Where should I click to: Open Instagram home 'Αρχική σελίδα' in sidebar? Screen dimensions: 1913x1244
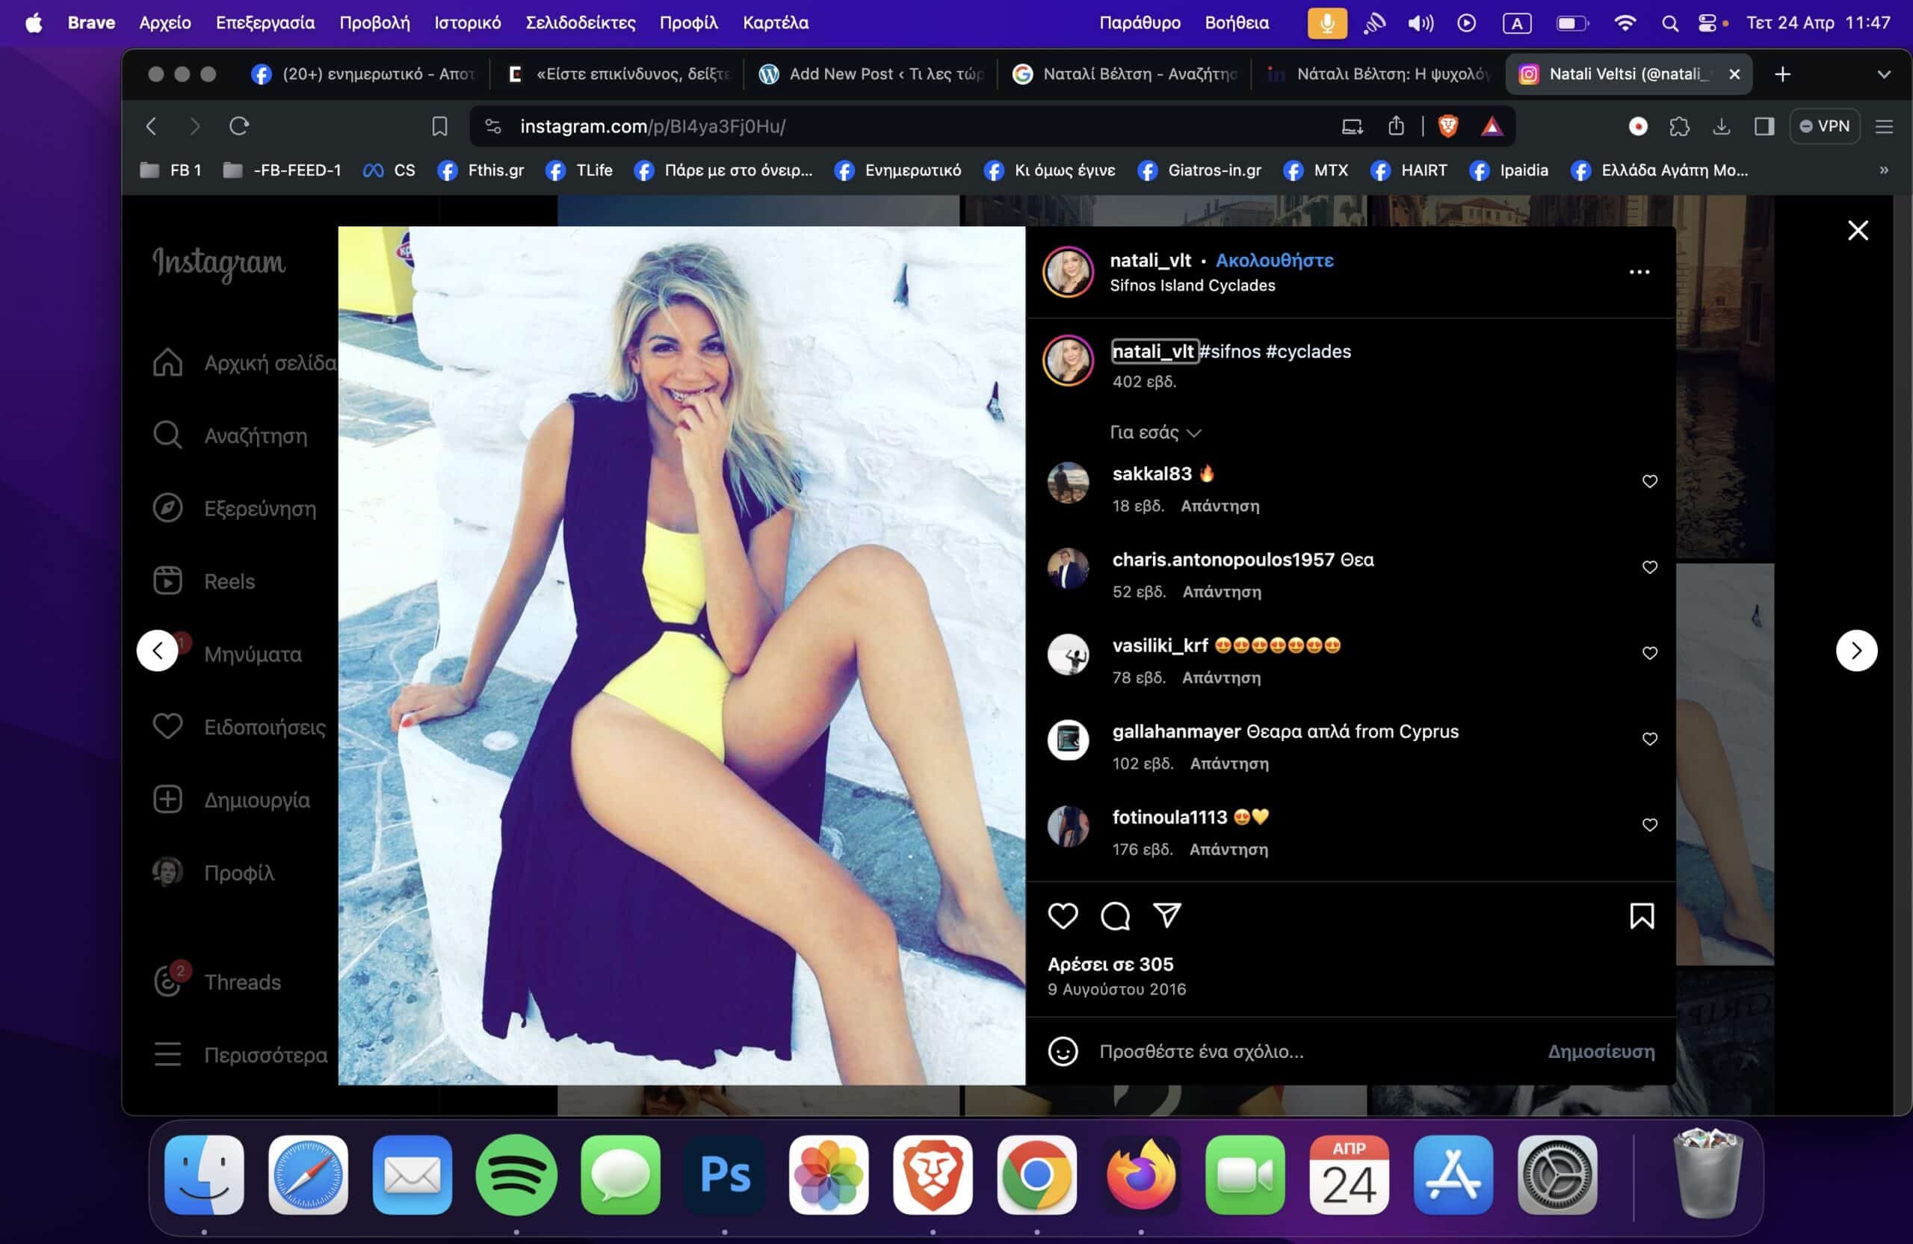pos(244,362)
